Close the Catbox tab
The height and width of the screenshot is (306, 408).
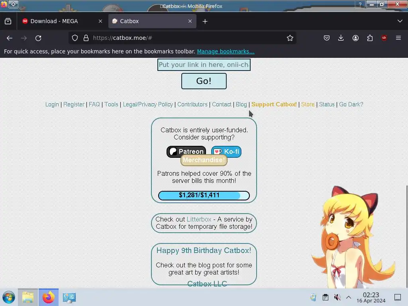(190, 22)
